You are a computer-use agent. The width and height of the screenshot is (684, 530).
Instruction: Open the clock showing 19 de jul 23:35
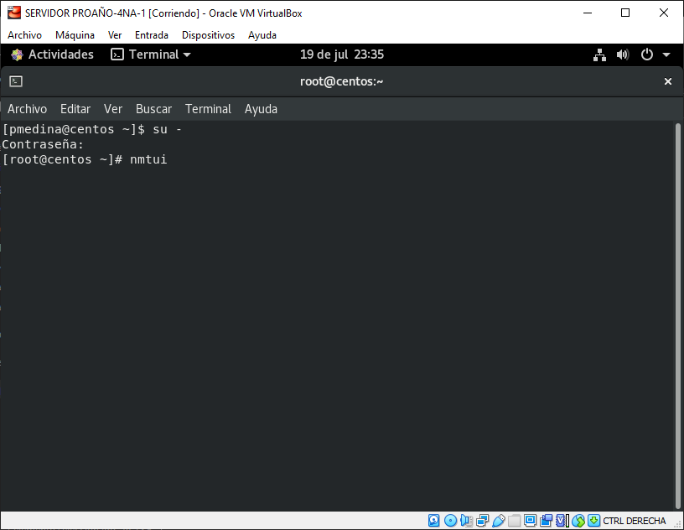click(x=341, y=55)
